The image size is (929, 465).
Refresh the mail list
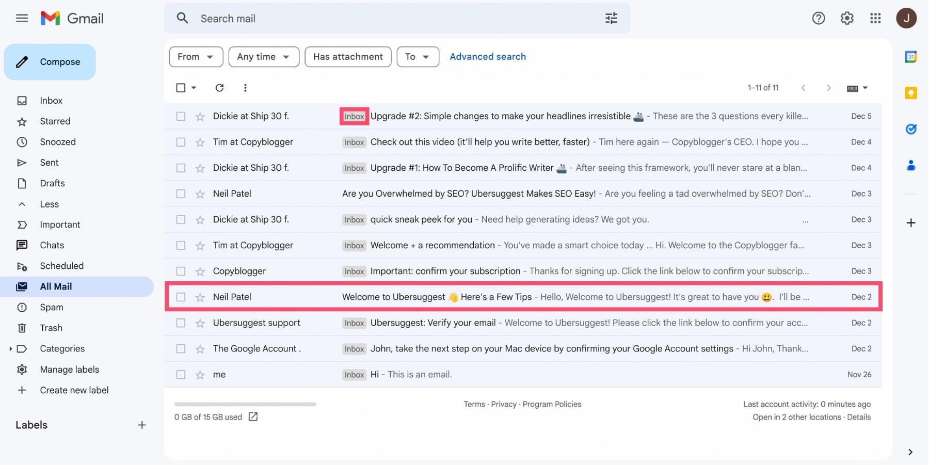click(219, 88)
